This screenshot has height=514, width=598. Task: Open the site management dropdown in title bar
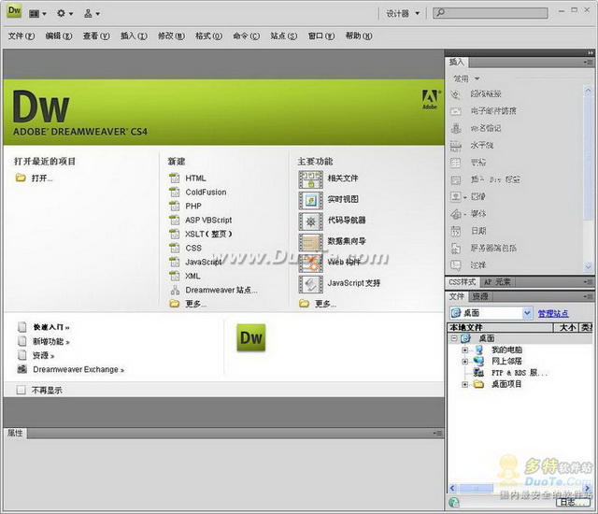click(x=92, y=14)
